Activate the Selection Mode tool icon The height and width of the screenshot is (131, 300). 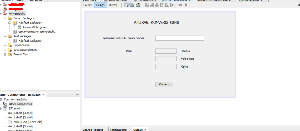click(126, 5)
